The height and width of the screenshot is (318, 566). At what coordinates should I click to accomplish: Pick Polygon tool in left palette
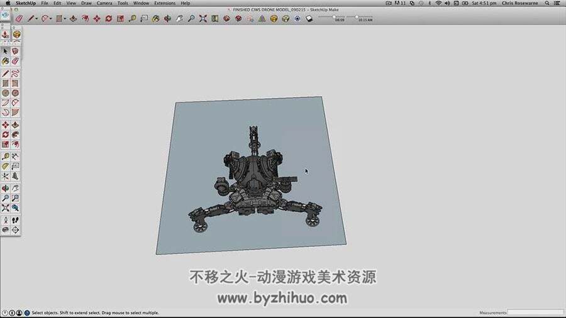[x=15, y=93]
